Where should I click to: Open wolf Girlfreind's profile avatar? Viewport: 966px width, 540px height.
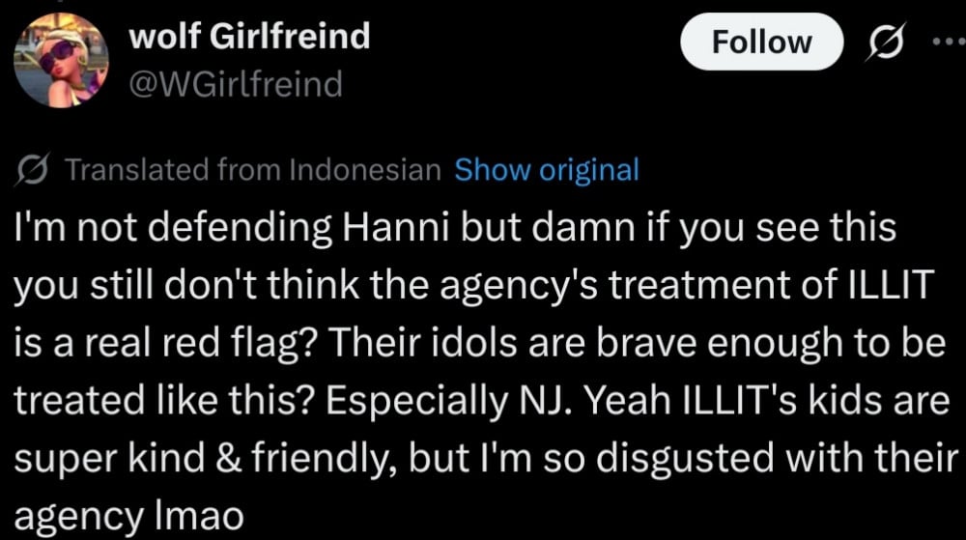[x=61, y=62]
